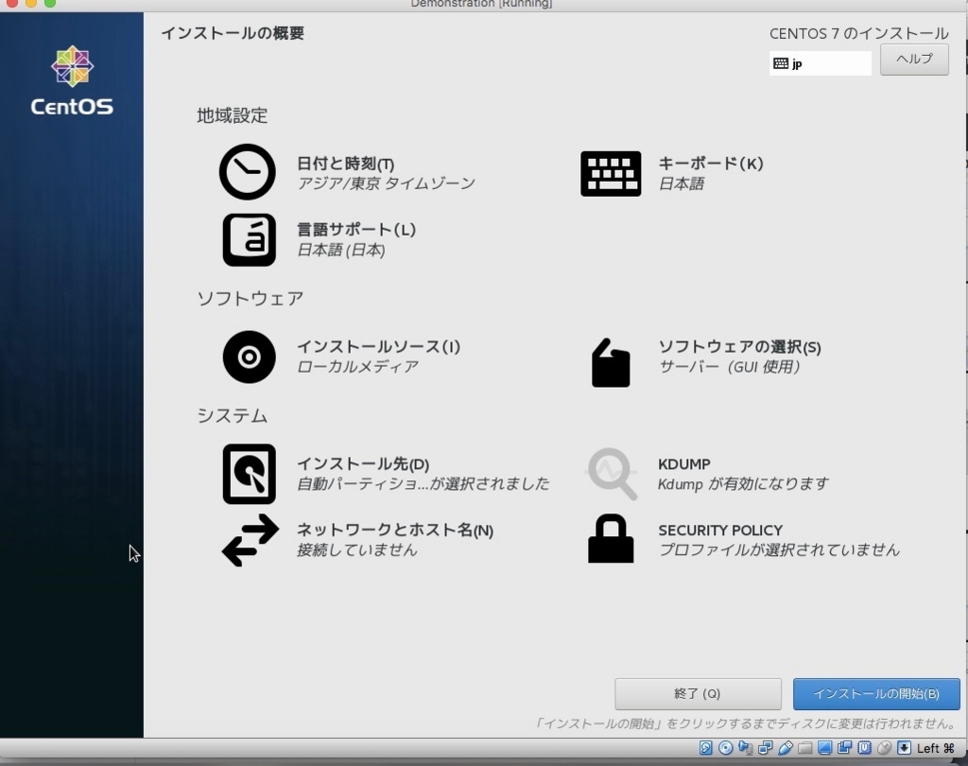This screenshot has height=766, width=968.
Task: Open KDUMP settings label
Action: pyautogui.click(x=684, y=464)
